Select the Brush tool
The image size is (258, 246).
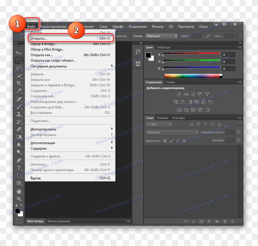19,106
